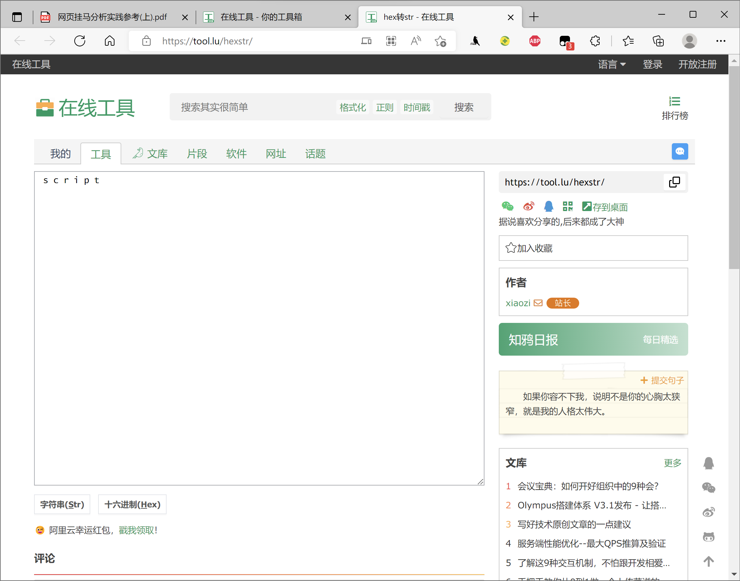Open the AdBlock Plus extension icon
Screen dimensions: 740x581
pos(535,41)
